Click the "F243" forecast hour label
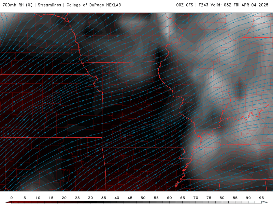273x204 pixels. (x=203, y=5)
